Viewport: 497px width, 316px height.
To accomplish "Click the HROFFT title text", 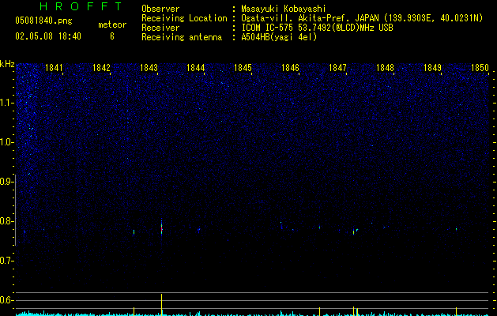I will (81, 6).
